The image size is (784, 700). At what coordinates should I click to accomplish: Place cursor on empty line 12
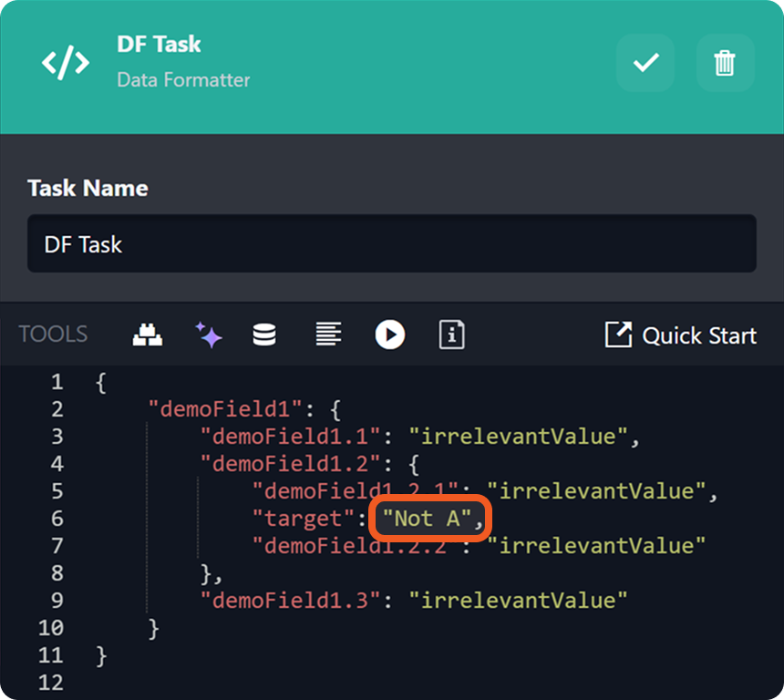273,683
